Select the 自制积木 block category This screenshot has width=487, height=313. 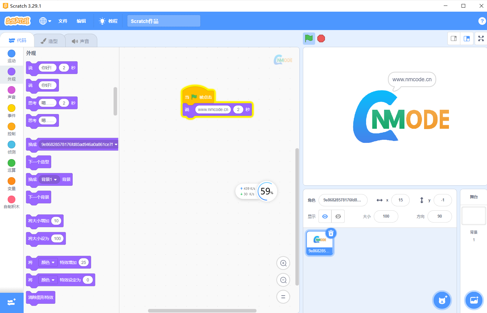coord(12,202)
